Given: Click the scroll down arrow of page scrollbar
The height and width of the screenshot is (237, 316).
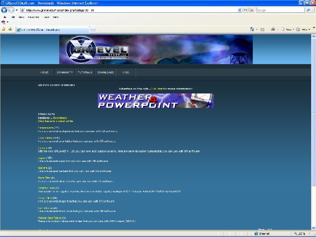Looking at the screenshot, I should click(313, 228).
